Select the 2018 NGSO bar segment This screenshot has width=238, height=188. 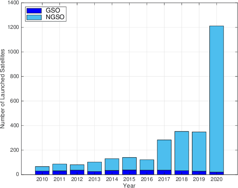[x=182, y=151]
